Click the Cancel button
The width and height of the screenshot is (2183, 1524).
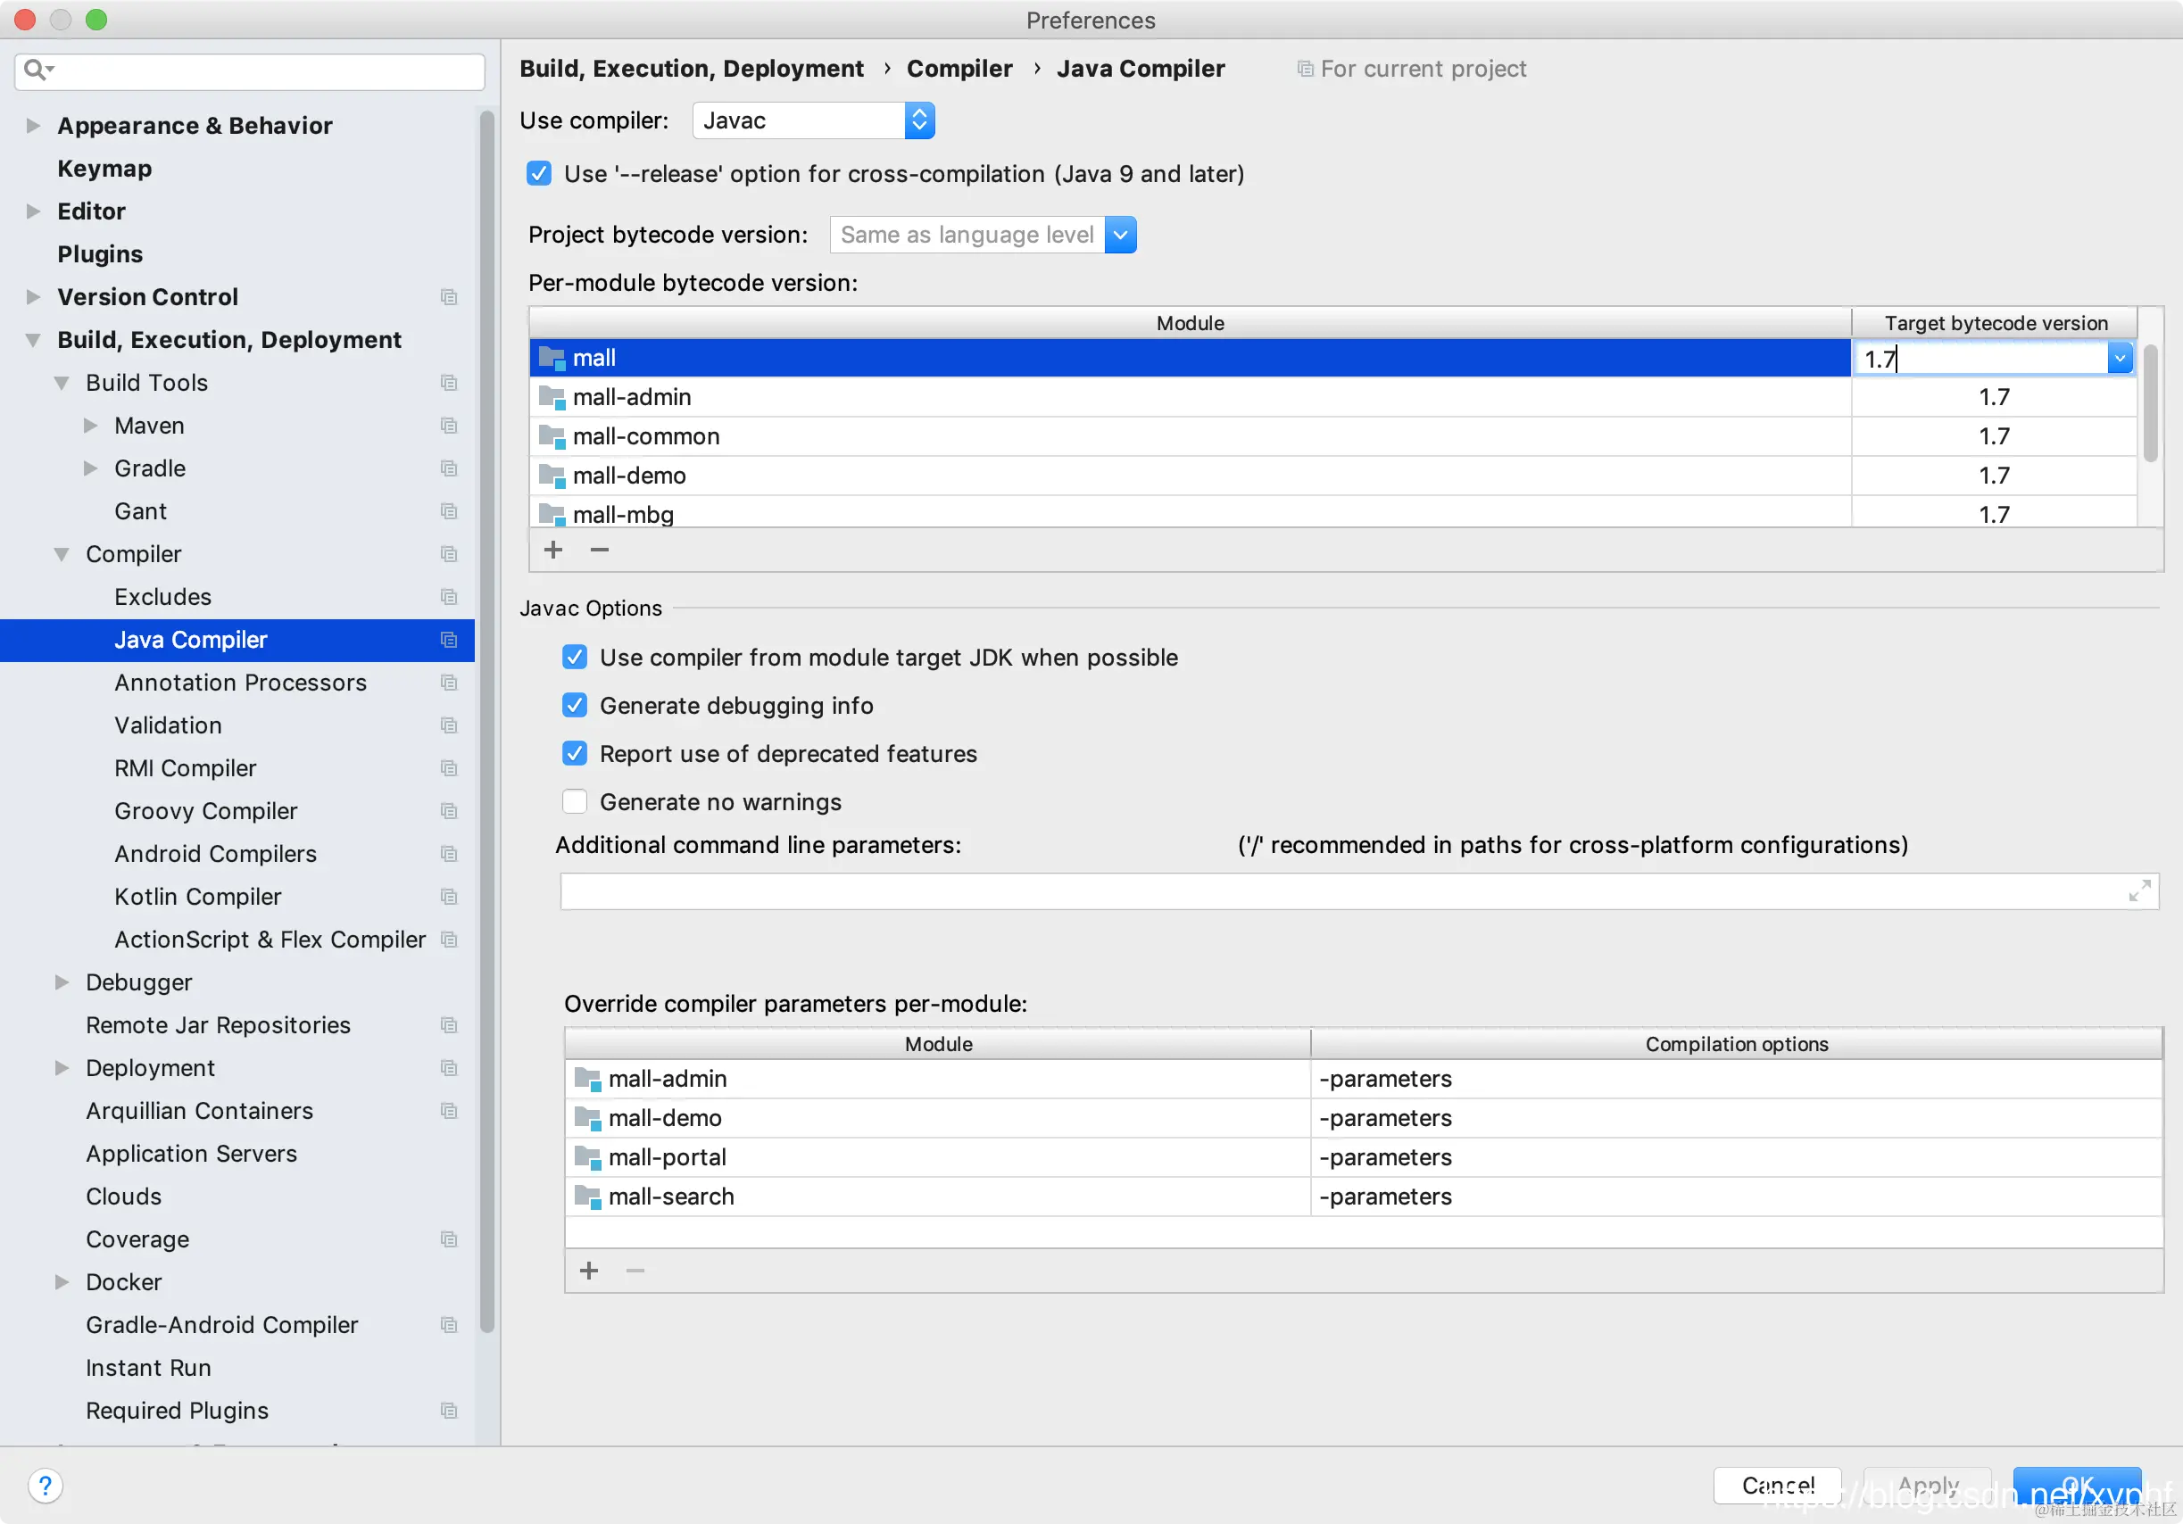pos(1776,1484)
